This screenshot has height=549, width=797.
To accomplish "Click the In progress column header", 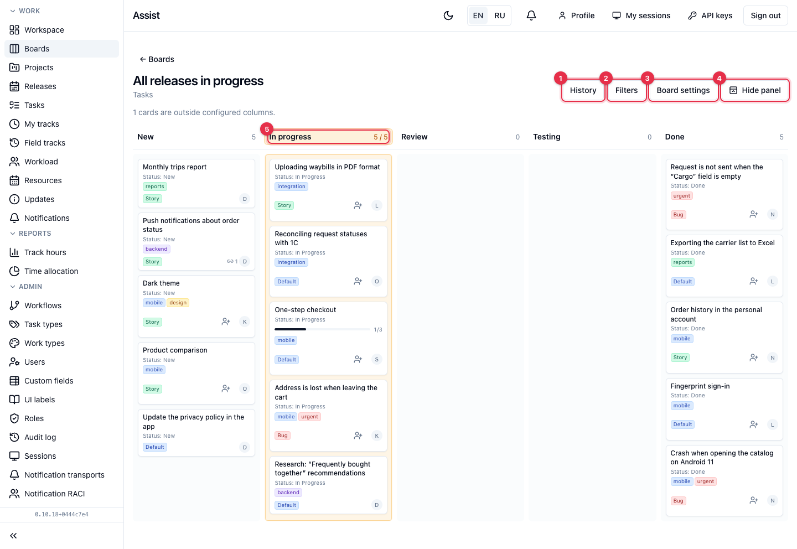I will [x=328, y=137].
